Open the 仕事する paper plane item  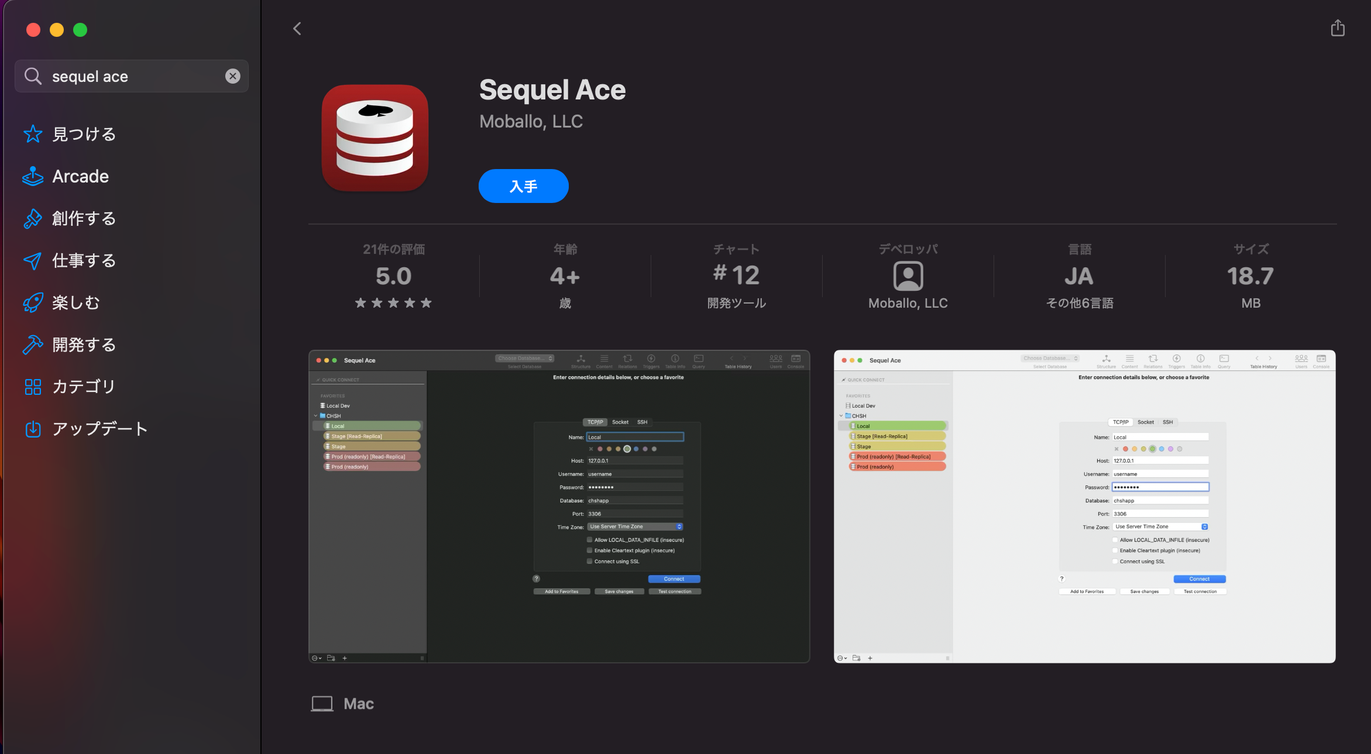pos(84,260)
